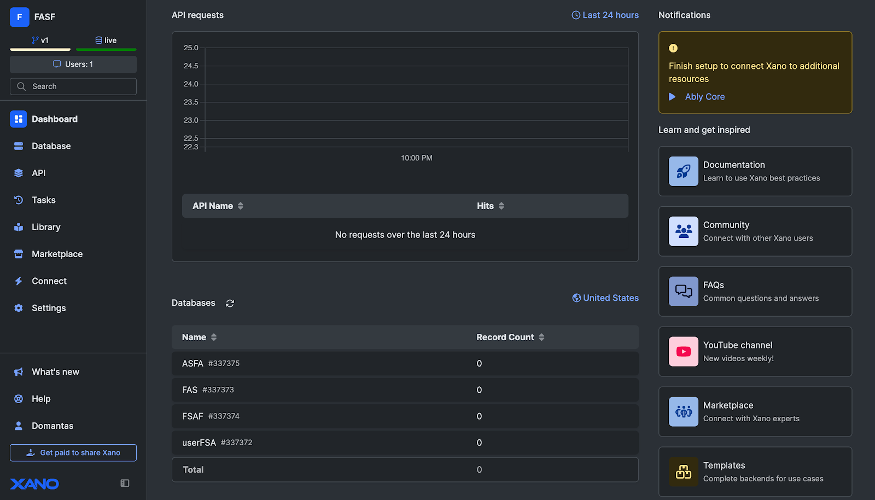875x500 pixels.
Task: Click the globe icon beside United States
Action: point(576,298)
